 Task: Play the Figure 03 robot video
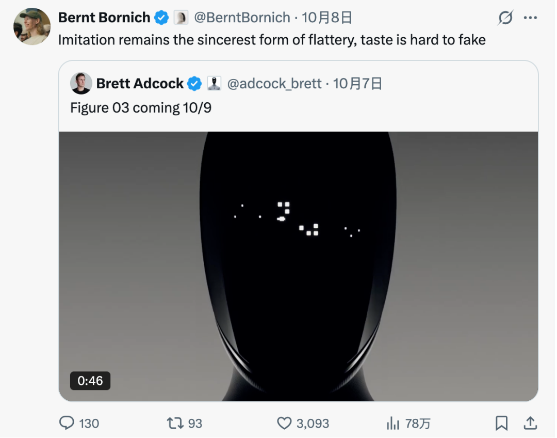pyautogui.click(x=298, y=266)
